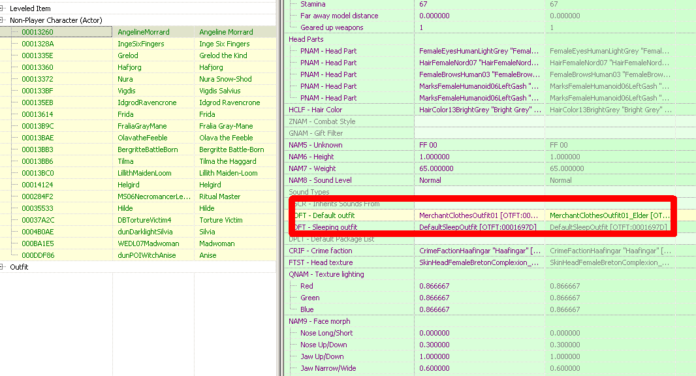Select the NAM6 - Height row

(490, 157)
